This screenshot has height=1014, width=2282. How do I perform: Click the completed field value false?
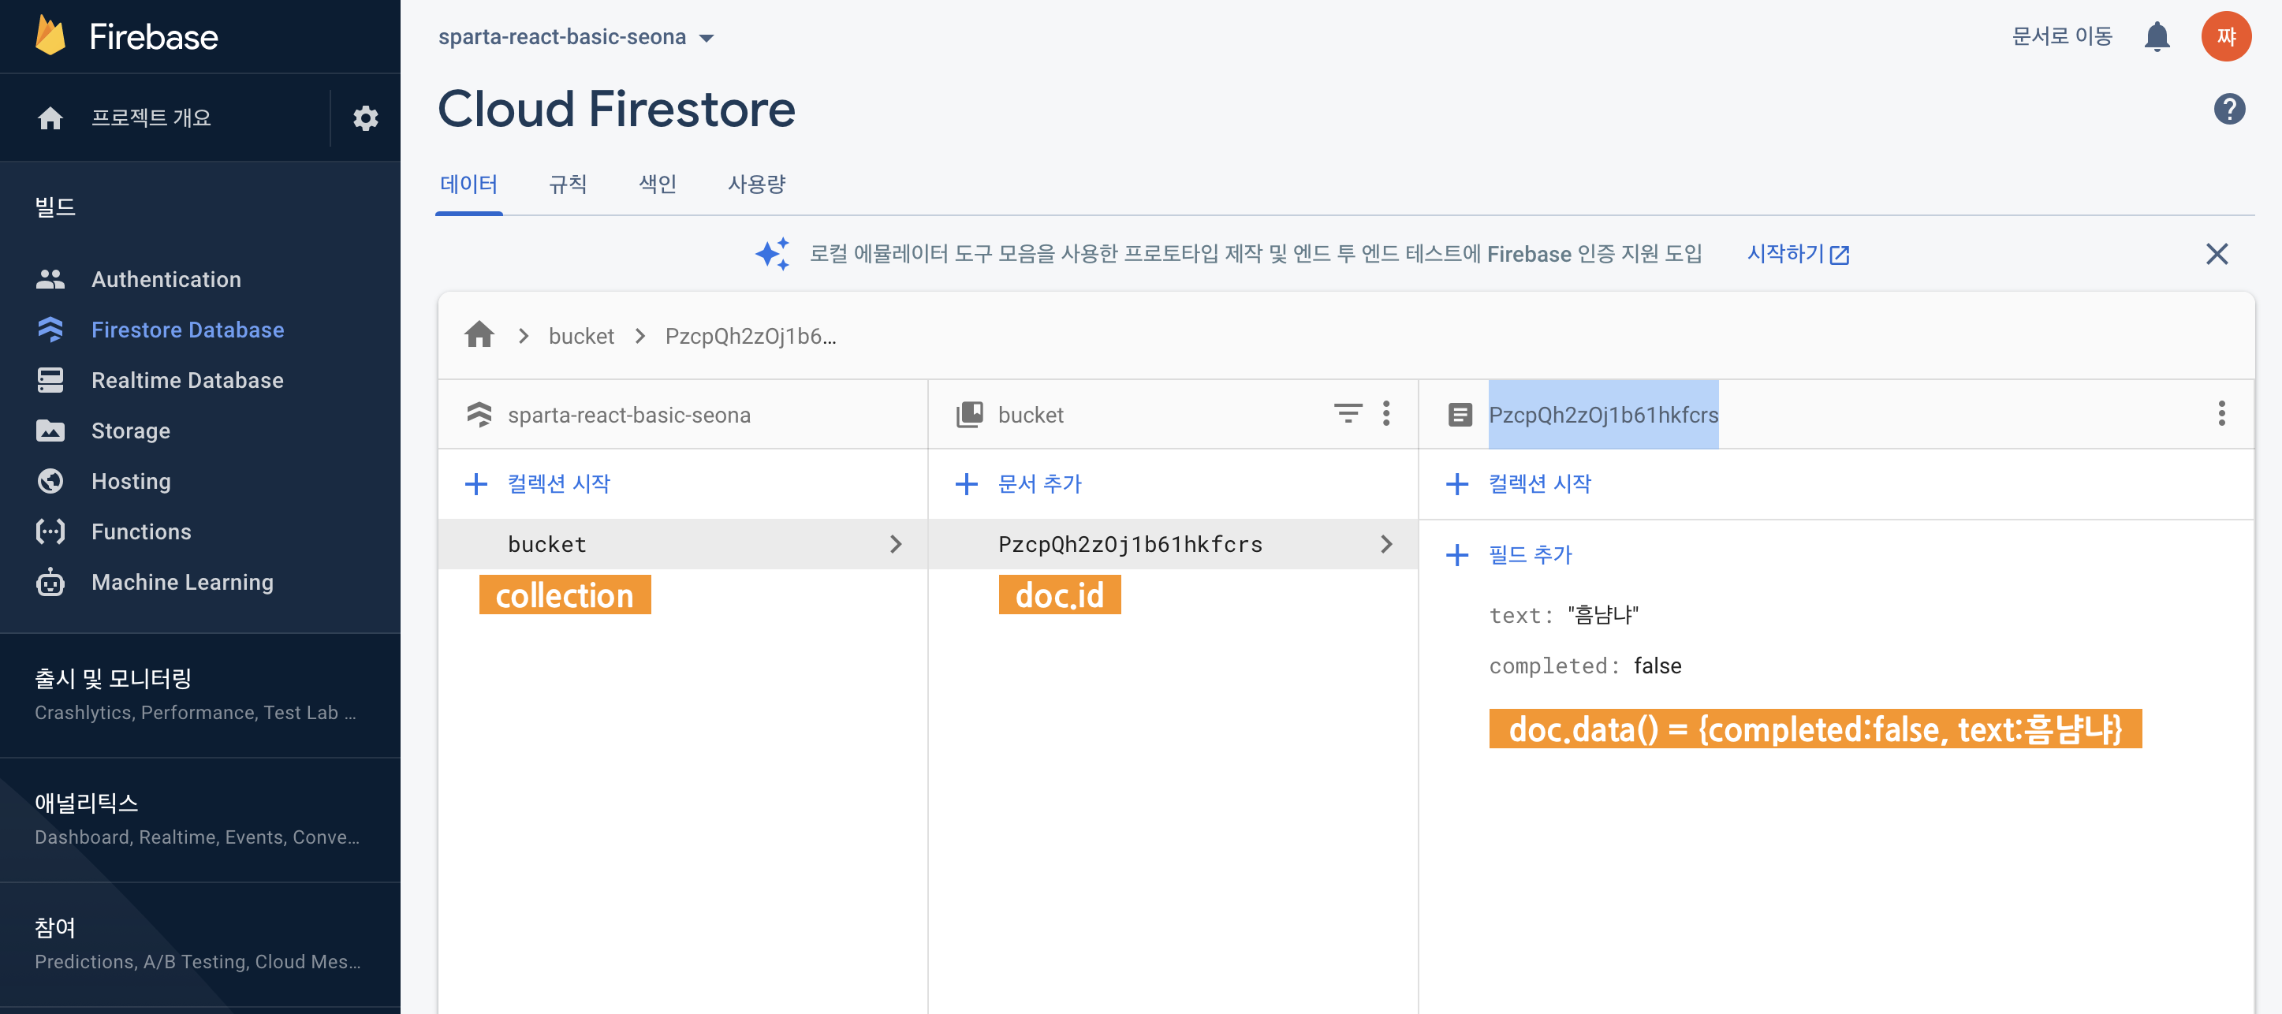[x=1657, y=665]
